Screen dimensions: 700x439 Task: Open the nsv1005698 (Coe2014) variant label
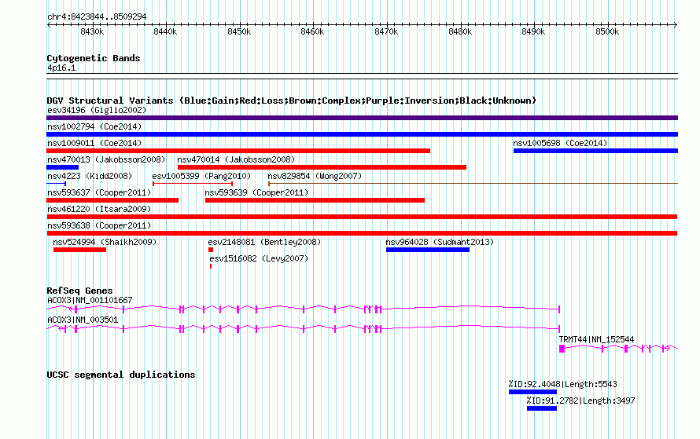pos(560,143)
